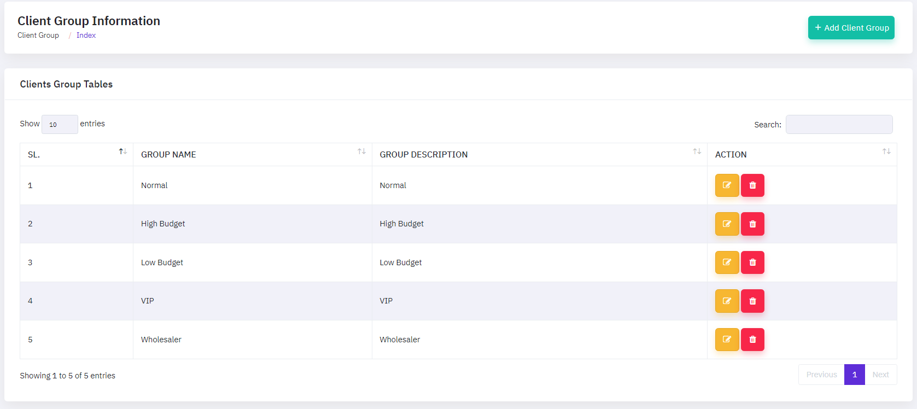Sort by Action column arrows

tap(886, 151)
